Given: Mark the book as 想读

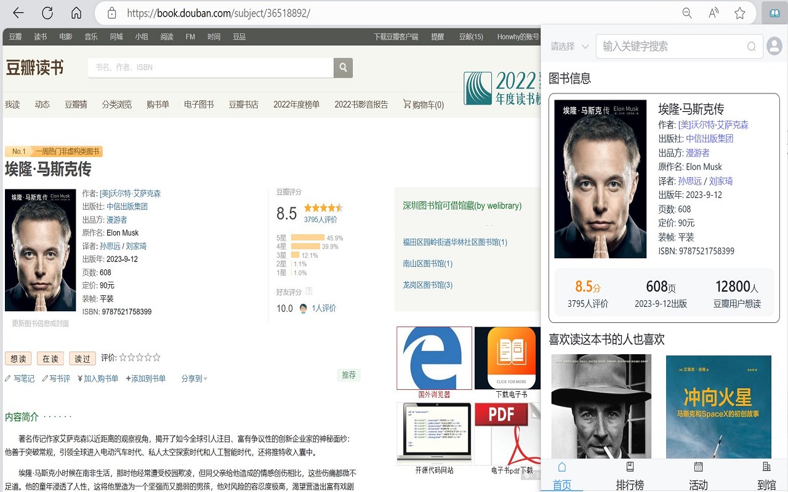Looking at the screenshot, I should (x=18, y=359).
